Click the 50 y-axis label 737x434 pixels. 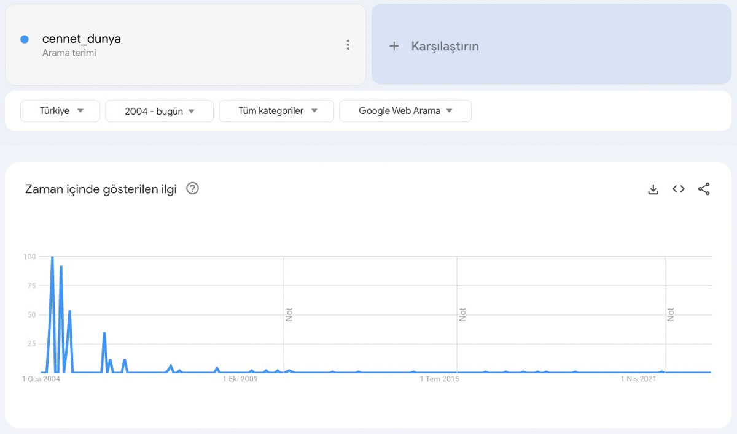31,314
